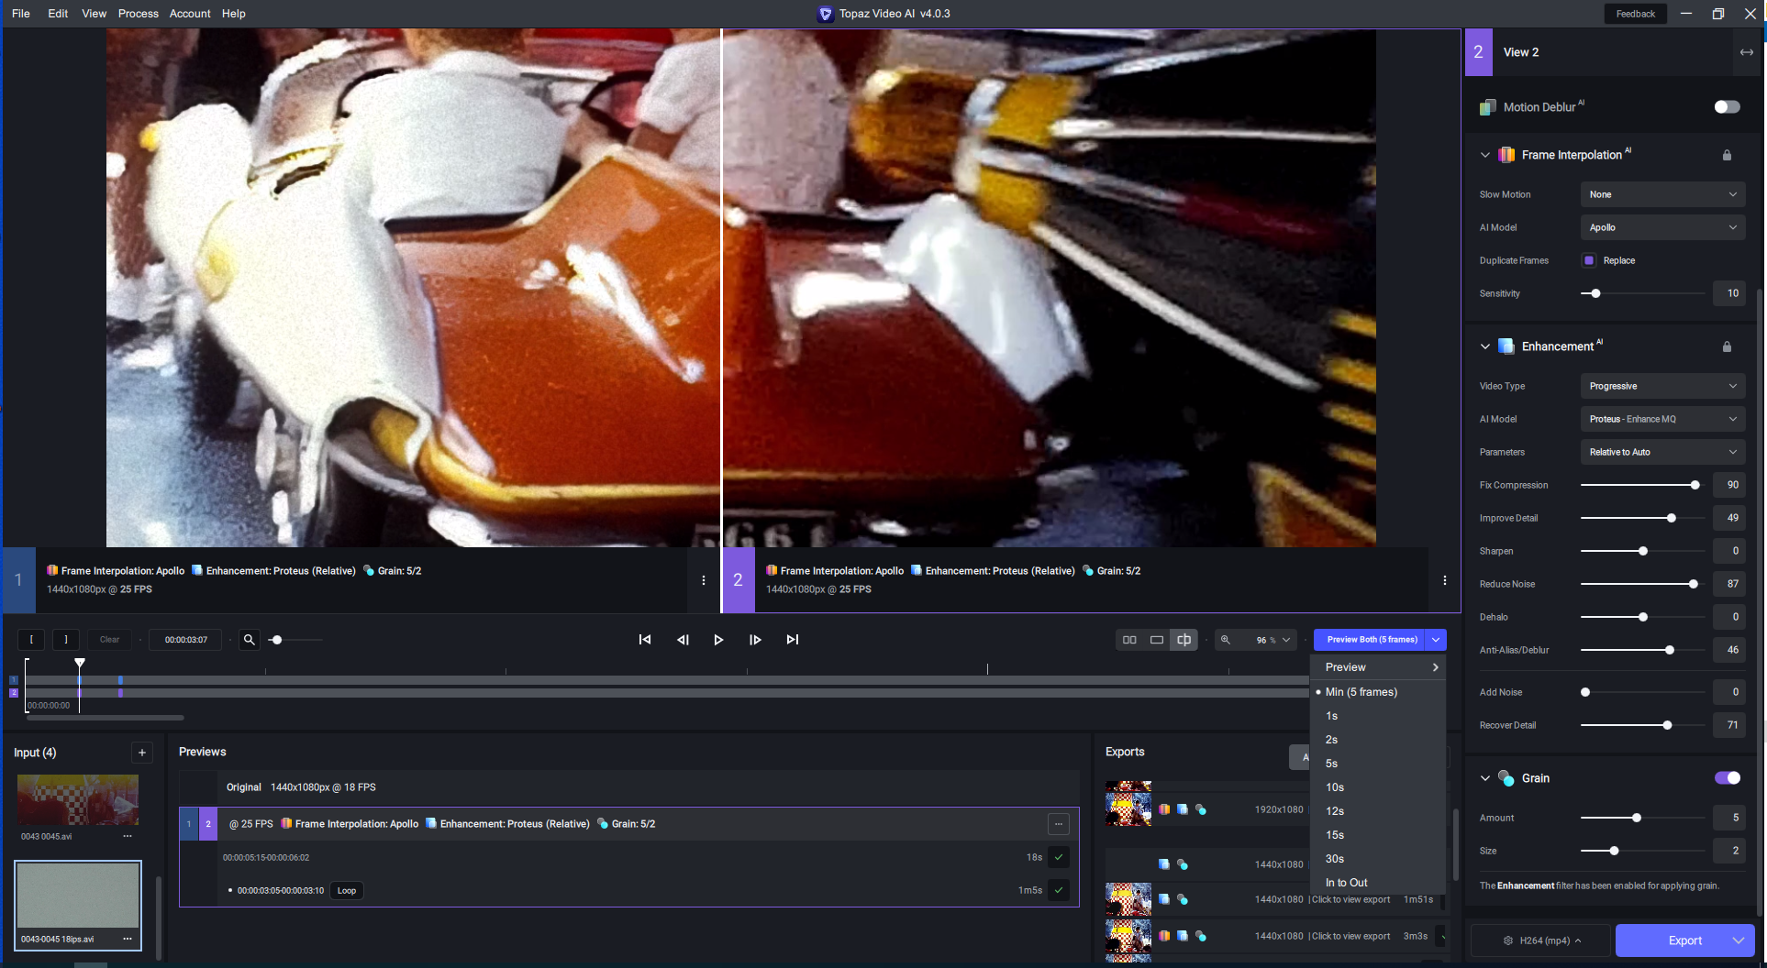The height and width of the screenshot is (968, 1767).
Task: Jump to the first frame
Action: coord(645,640)
